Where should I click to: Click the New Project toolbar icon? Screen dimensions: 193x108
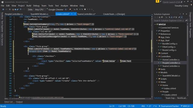(x=10, y=9)
